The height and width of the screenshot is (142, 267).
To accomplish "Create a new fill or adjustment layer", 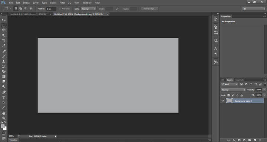I will [244, 140].
